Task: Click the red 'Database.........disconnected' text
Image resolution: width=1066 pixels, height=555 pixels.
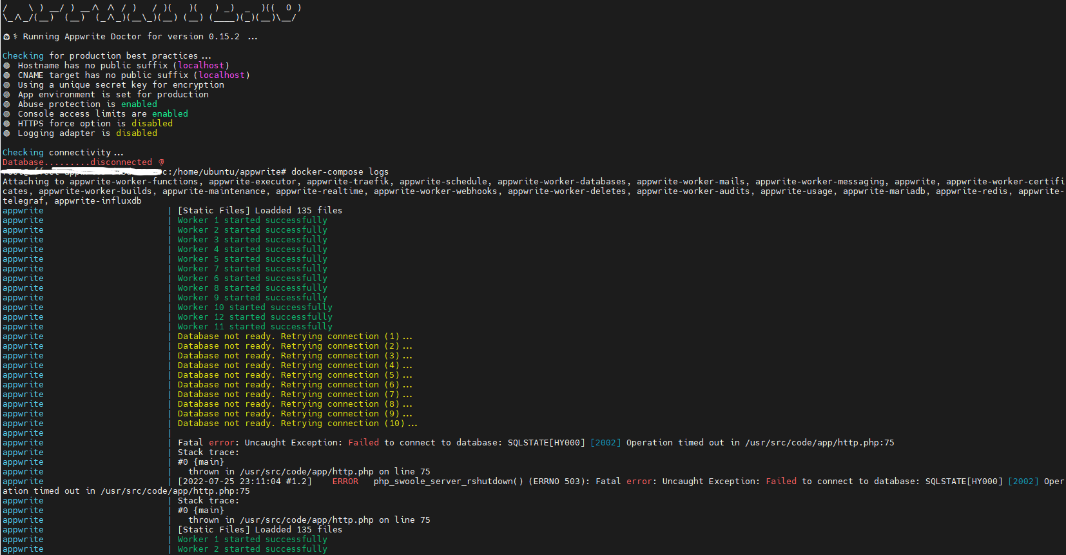Action: 77,162
